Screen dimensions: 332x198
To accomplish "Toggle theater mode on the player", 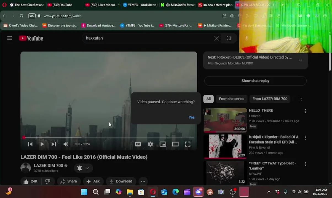I will (x=175, y=144).
